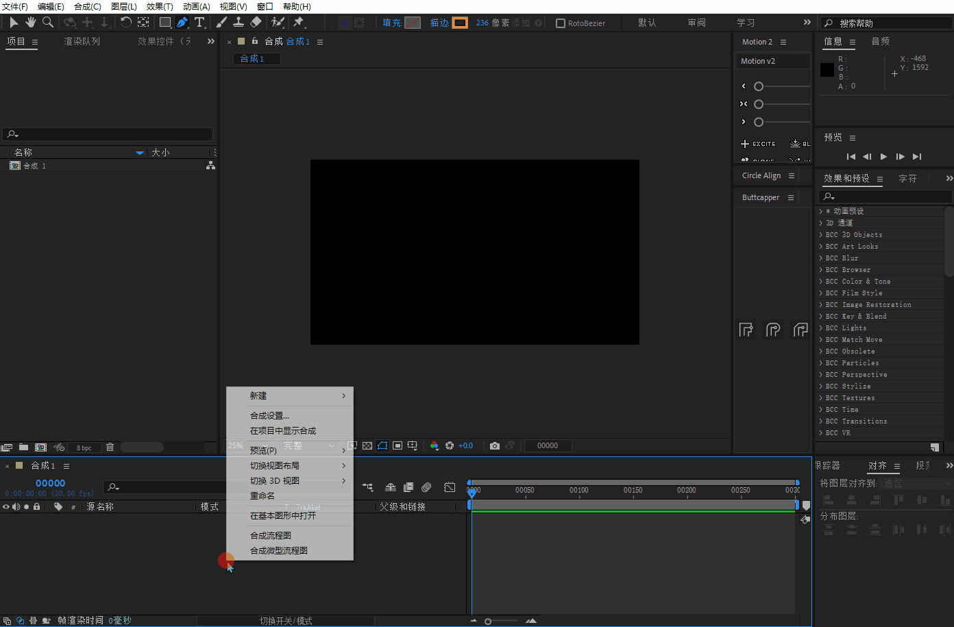Viewport: 954px width, 627px height.
Task: Click the composition mini-flowchart icon in timeline
Action: (368, 487)
